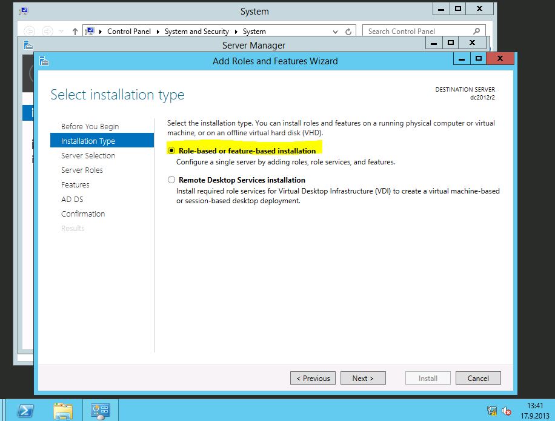Maximize the Server Manager window
This screenshot has width=555, height=421.
450,43
